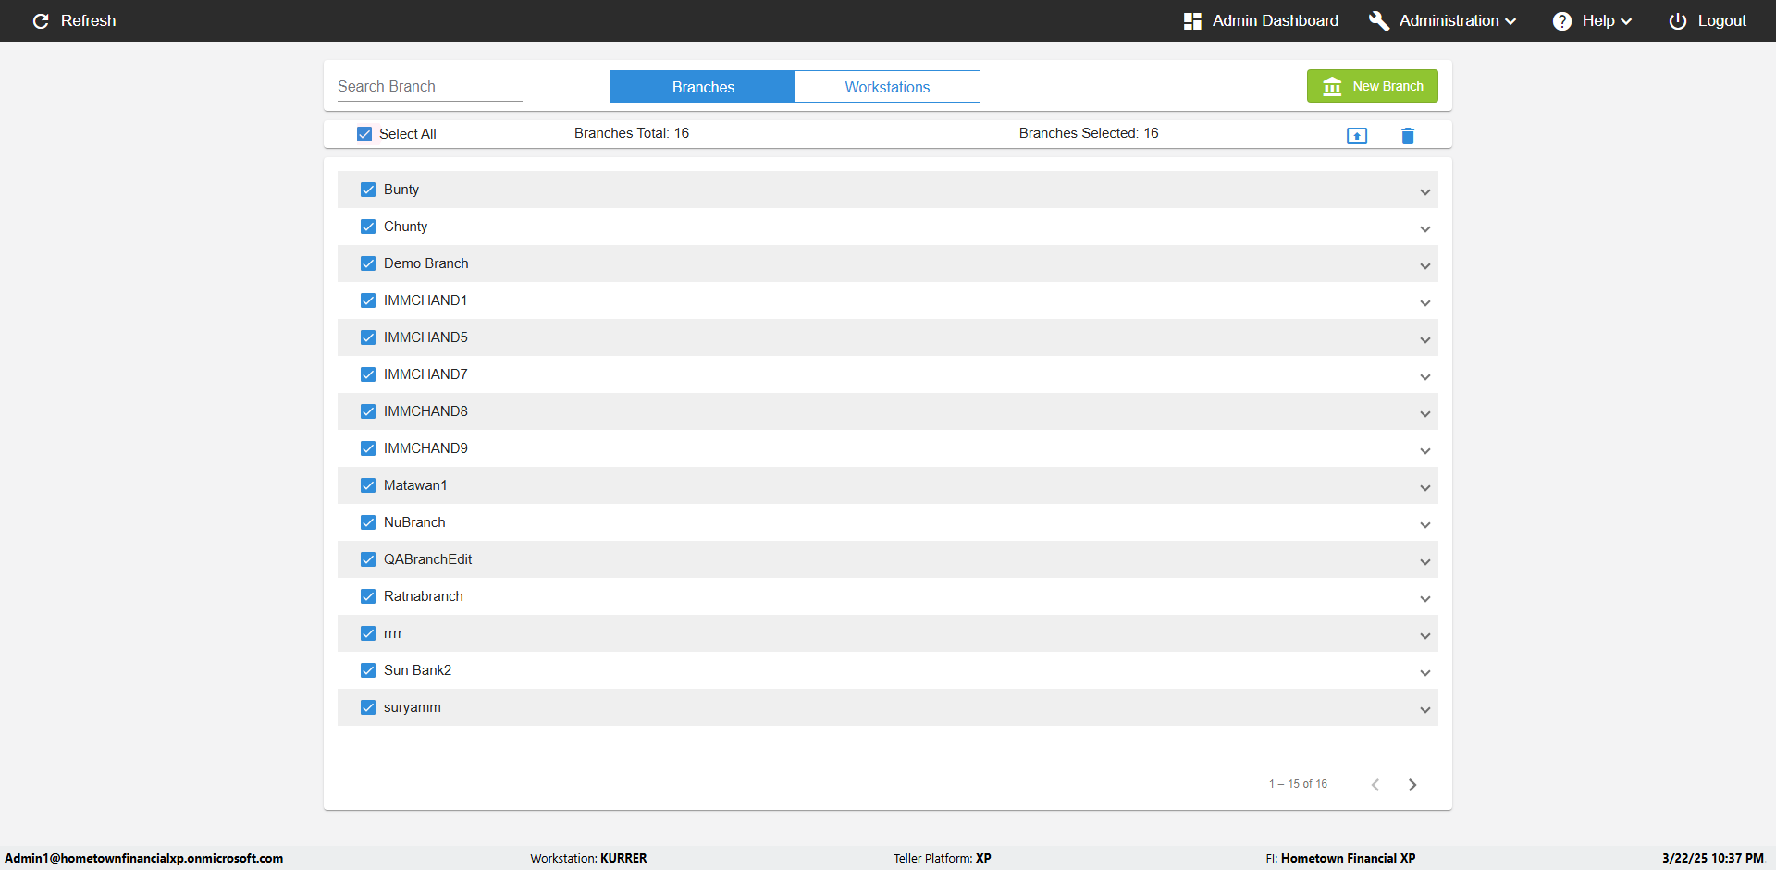This screenshot has height=870, width=1776.
Task: Click the Demo Branch name text
Action: coord(426,263)
